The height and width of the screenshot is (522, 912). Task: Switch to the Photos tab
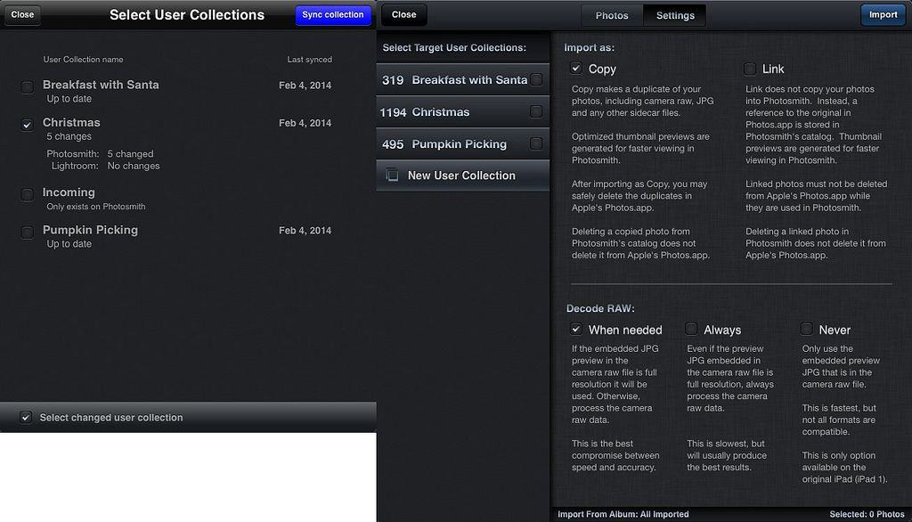click(612, 15)
